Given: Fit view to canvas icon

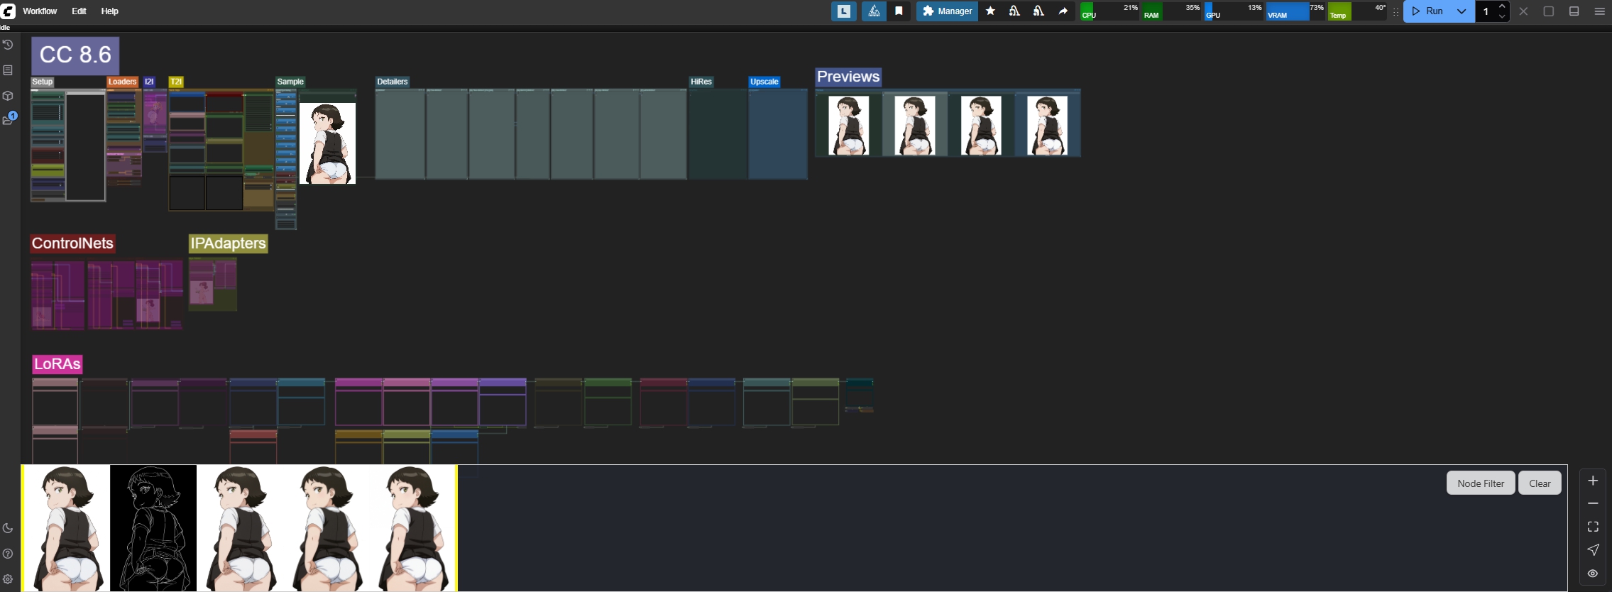Looking at the screenshot, I should 1593,527.
